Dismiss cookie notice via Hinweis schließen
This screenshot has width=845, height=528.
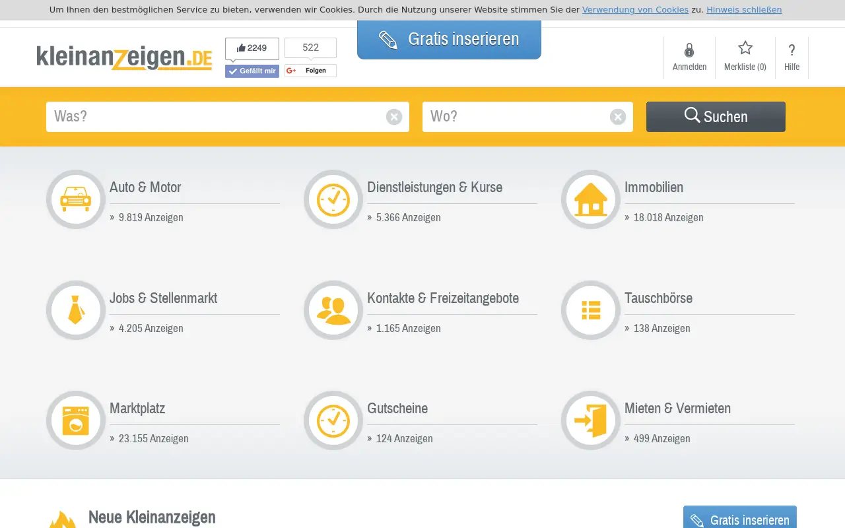(x=744, y=10)
